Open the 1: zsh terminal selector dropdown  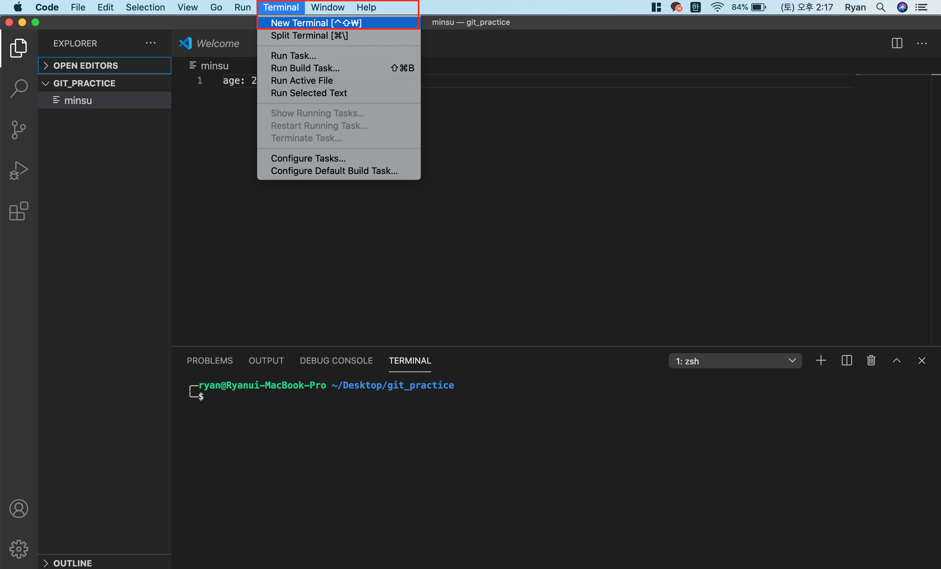735,361
